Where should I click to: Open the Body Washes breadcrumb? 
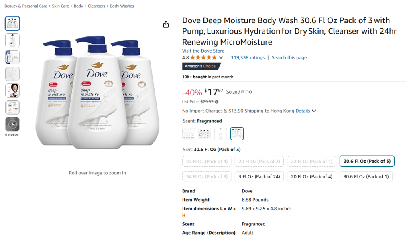tap(122, 6)
